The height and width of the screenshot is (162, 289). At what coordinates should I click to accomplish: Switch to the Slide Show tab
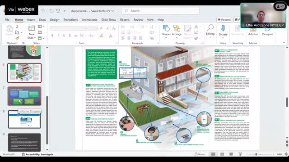[108, 20]
